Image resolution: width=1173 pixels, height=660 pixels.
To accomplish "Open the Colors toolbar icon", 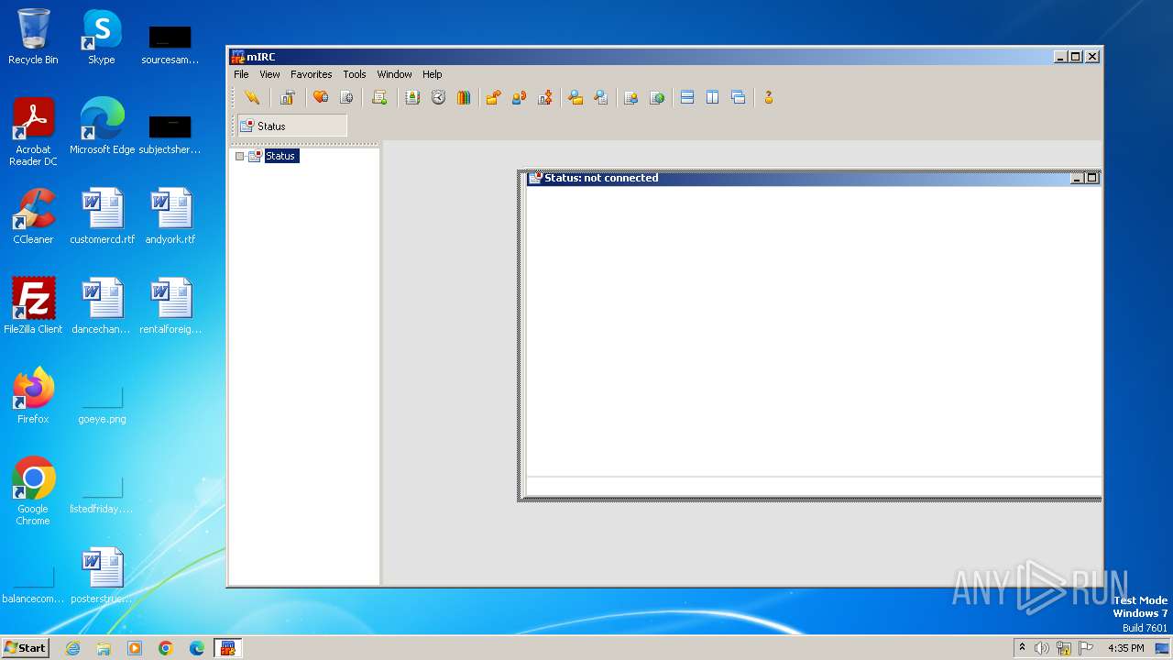I will [x=464, y=97].
